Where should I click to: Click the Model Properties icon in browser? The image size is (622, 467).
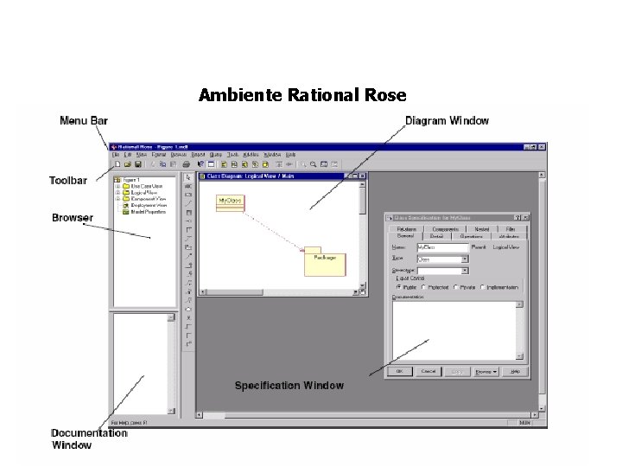pyautogui.click(x=126, y=212)
